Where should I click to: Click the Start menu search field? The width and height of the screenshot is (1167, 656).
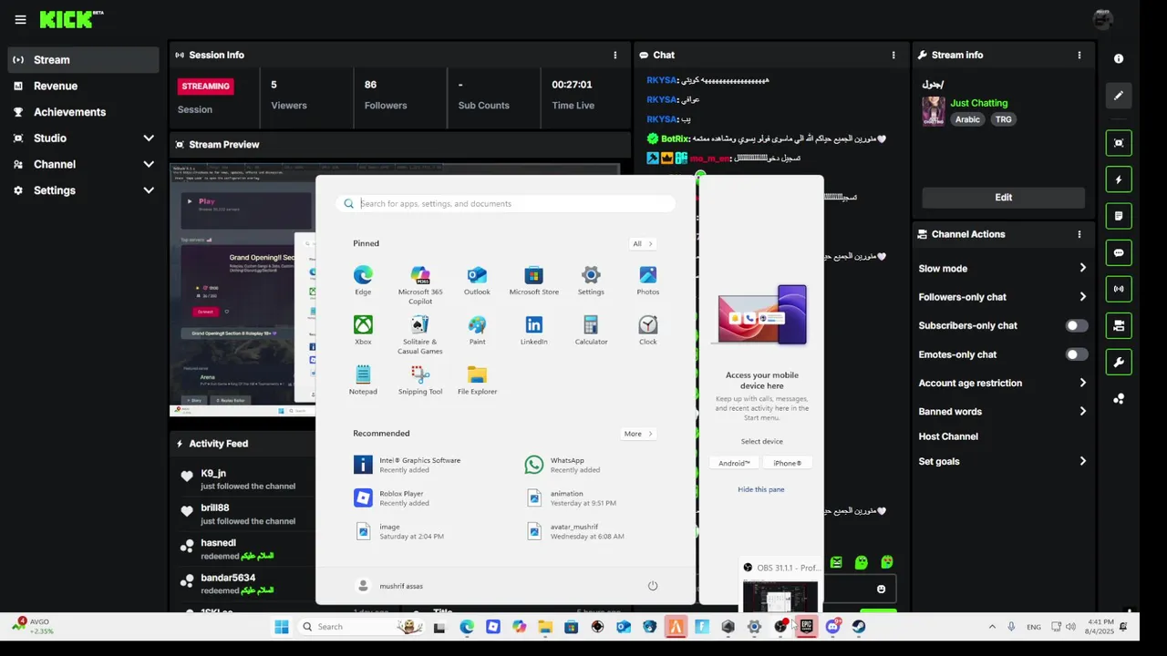point(506,204)
